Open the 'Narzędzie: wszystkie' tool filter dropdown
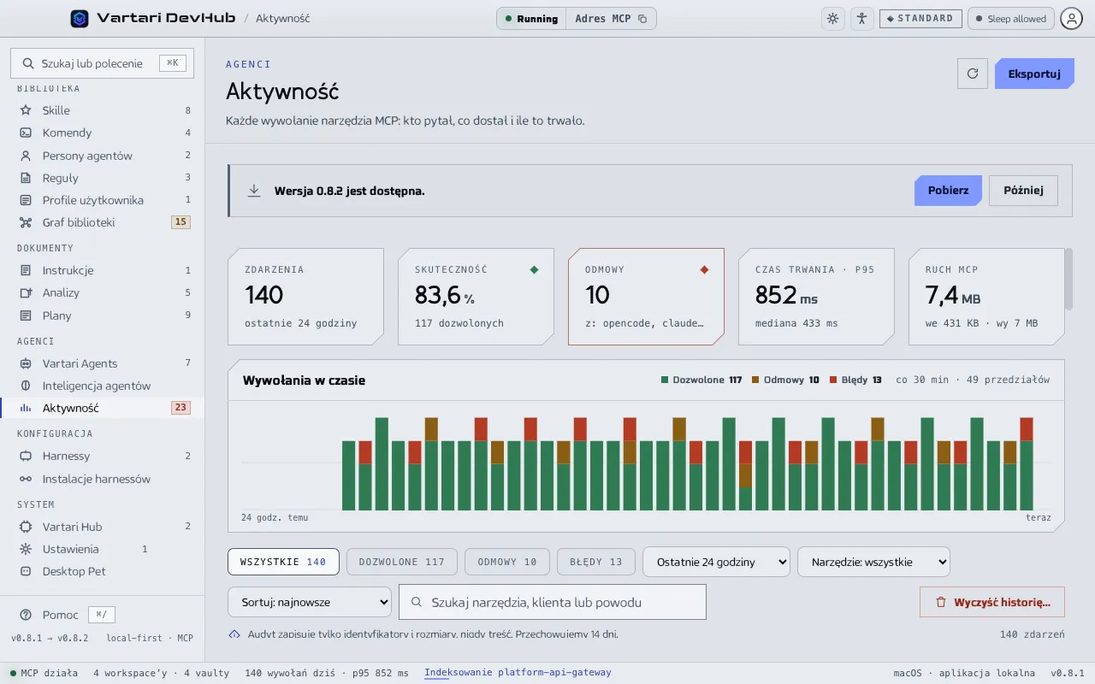This screenshot has height=684, width=1095. [873, 562]
